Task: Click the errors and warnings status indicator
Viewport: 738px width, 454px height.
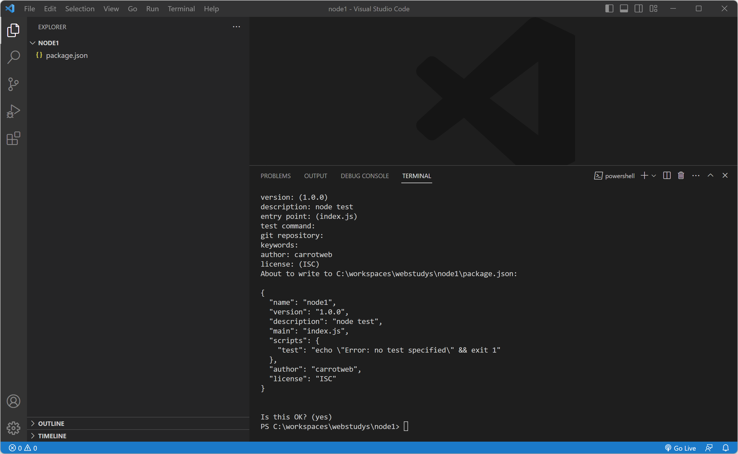Action: [23, 448]
